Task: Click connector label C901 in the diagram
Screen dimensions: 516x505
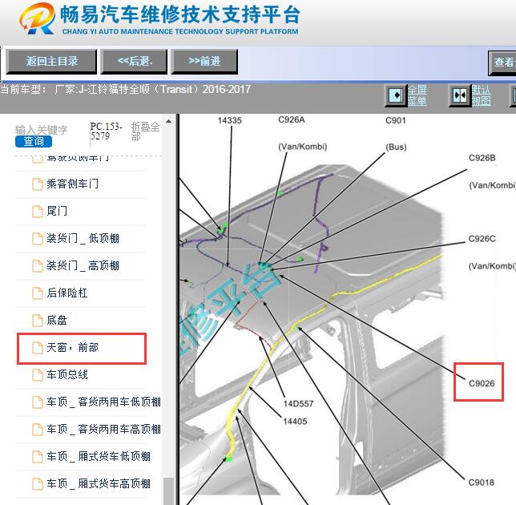Action: (x=396, y=120)
